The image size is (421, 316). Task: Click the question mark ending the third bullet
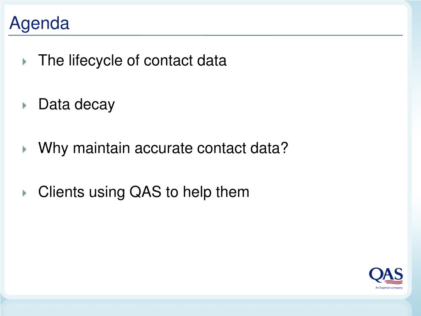coord(285,148)
